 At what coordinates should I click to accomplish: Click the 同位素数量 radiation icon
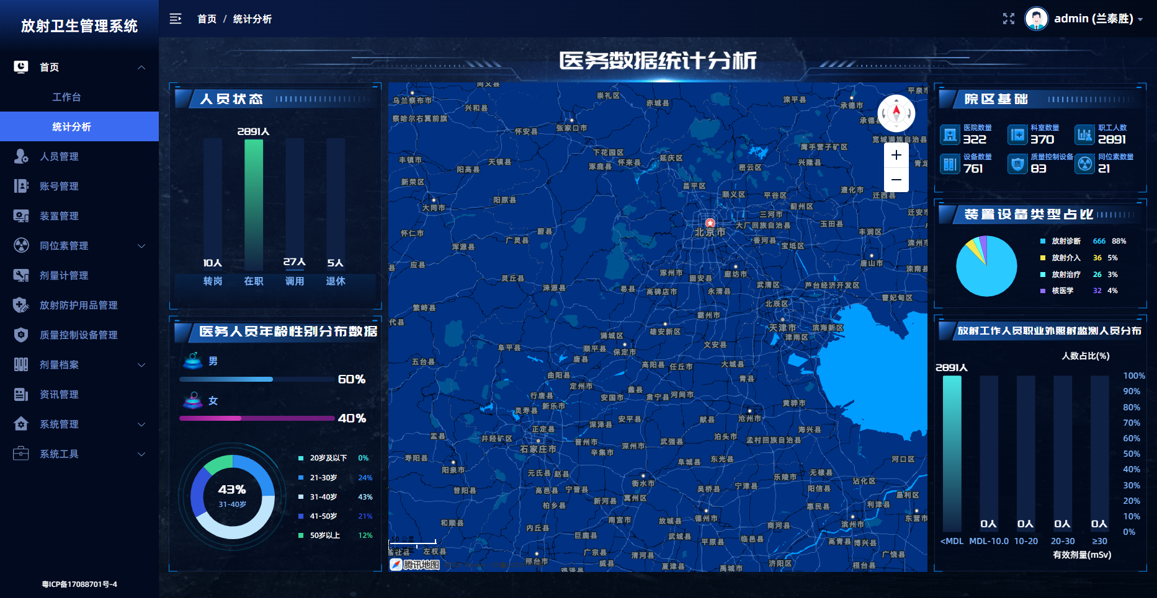click(x=1084, y=164)
